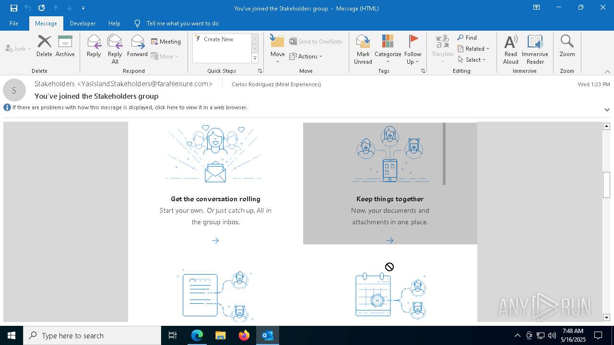Image resolution: width=614 pixels, height=345 pixels.
Task: Archive this message
Action: 65,46
